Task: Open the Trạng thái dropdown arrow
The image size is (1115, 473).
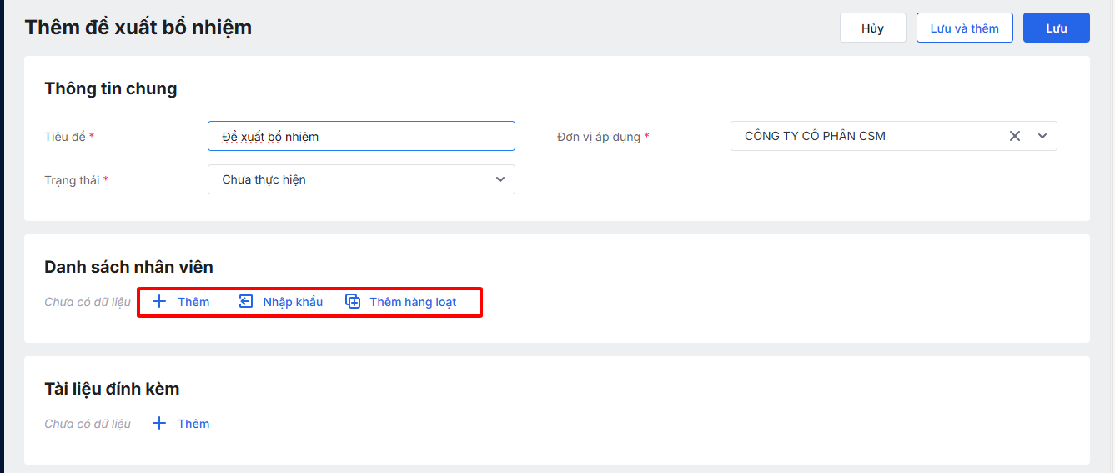Action: 500,179
